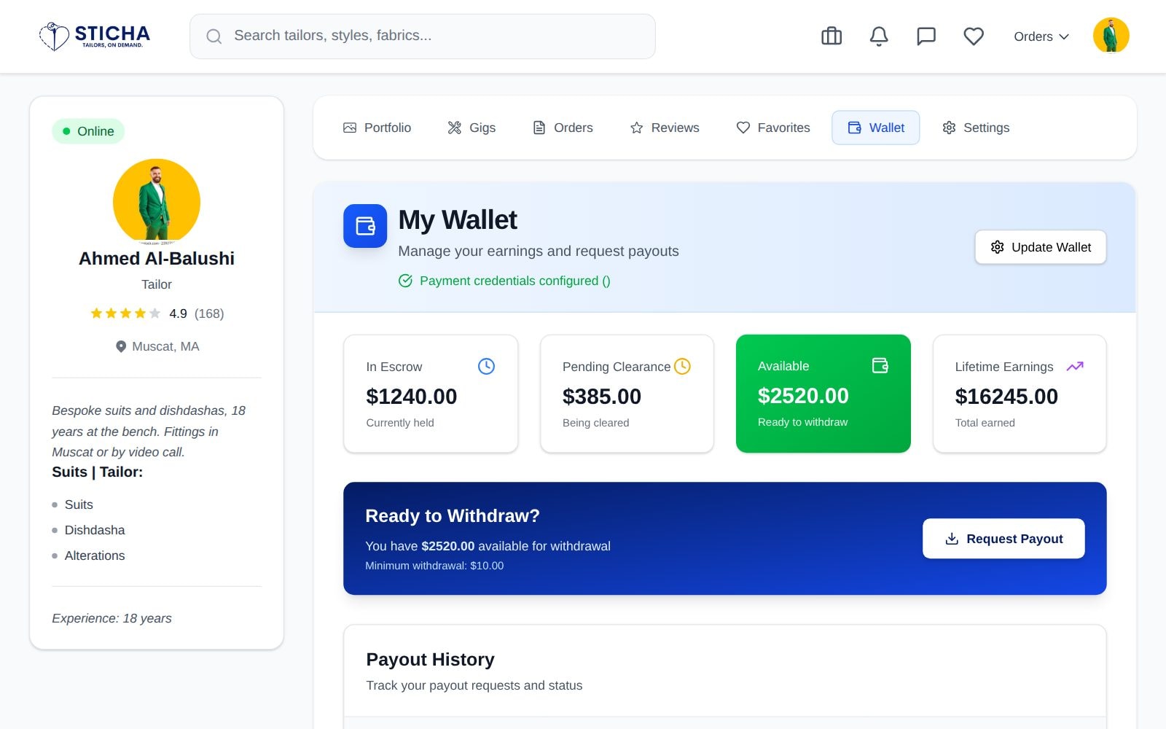
Task: Select the Wallet tab
Action: (876, 128)
